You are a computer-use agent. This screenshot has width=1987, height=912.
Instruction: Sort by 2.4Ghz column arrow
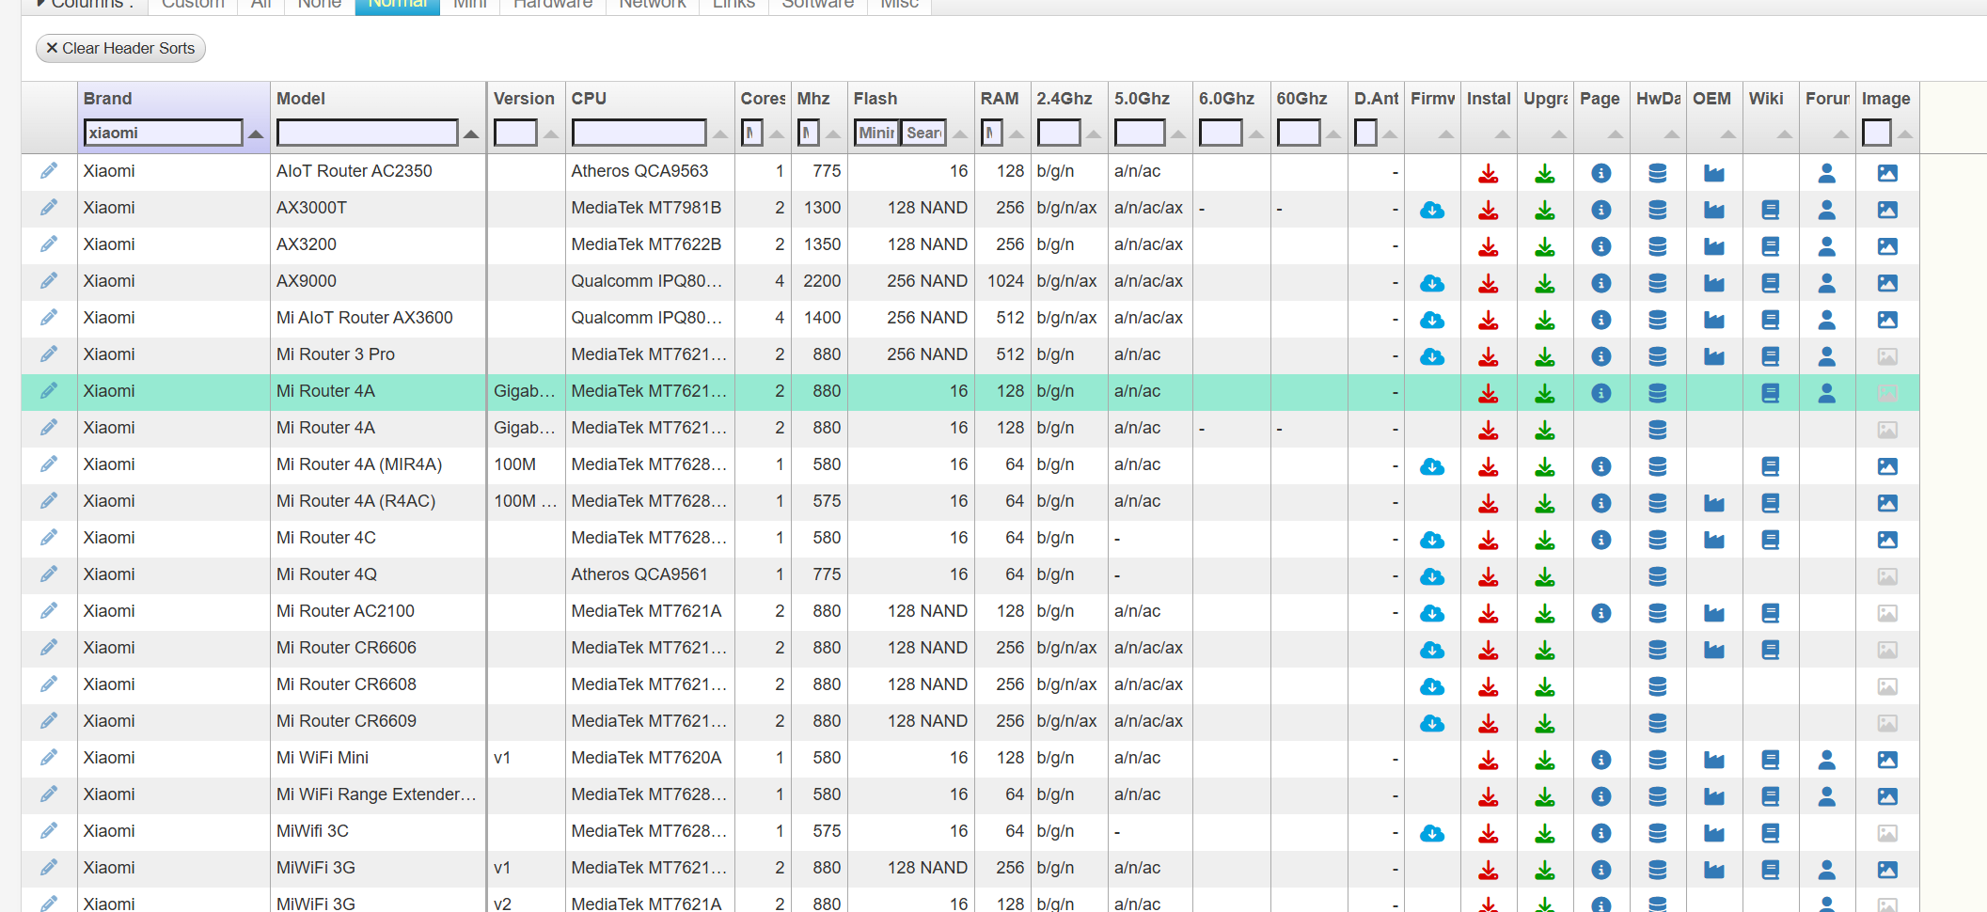1094,134
